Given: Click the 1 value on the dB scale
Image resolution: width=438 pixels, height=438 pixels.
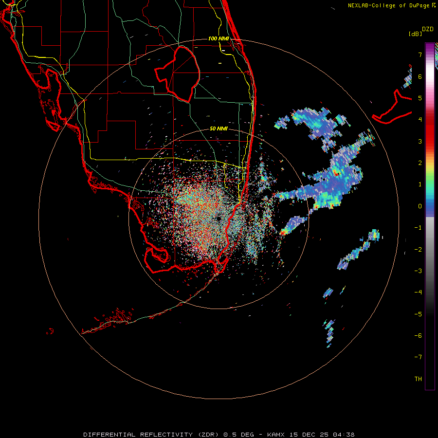Looking at the screenshot, I should [420, 184].
